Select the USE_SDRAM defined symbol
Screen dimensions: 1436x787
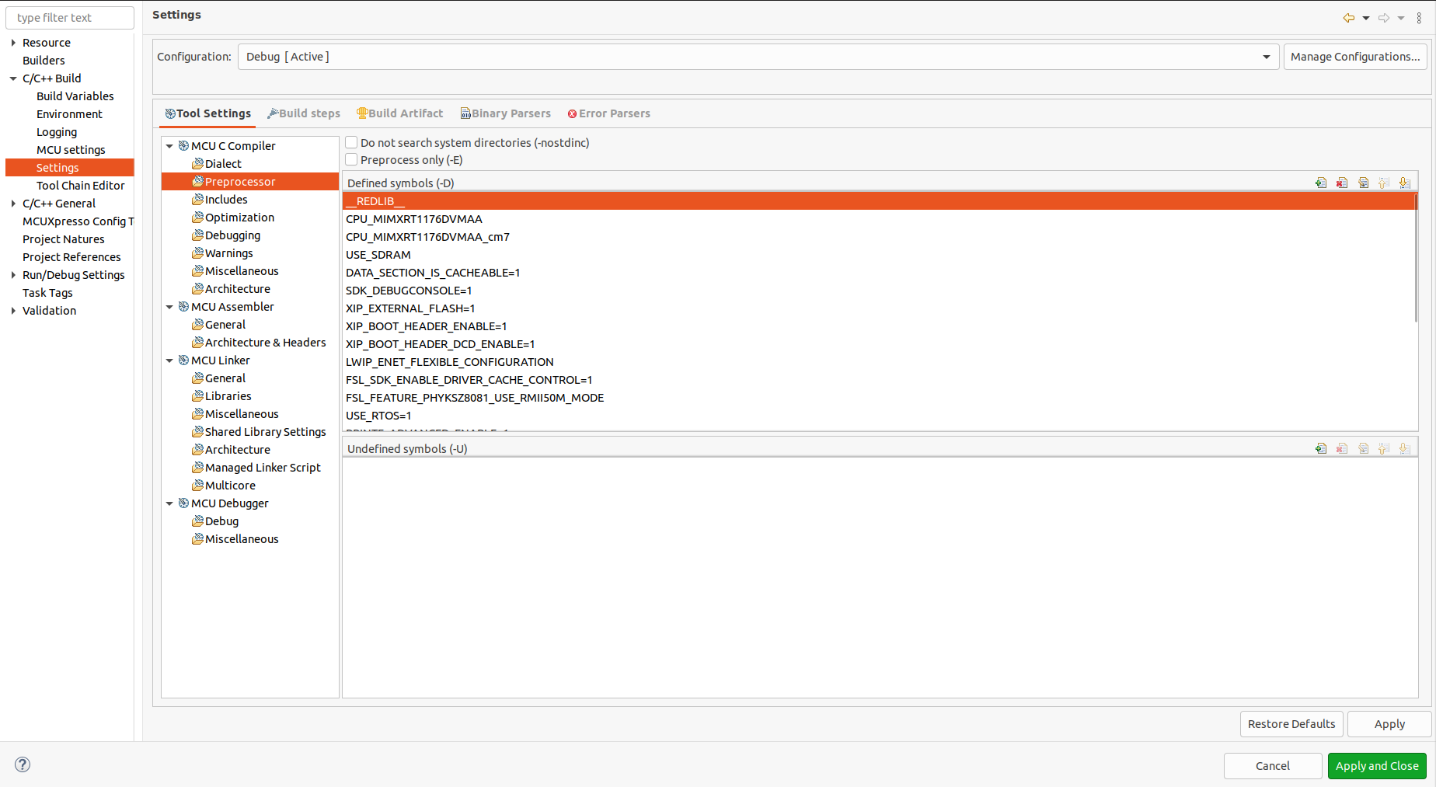(x=378, y=254)
